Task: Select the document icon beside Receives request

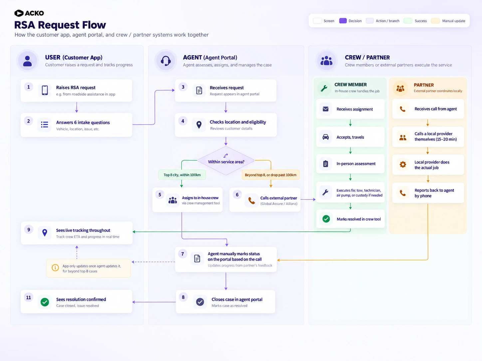Action: tap(199, 90)
